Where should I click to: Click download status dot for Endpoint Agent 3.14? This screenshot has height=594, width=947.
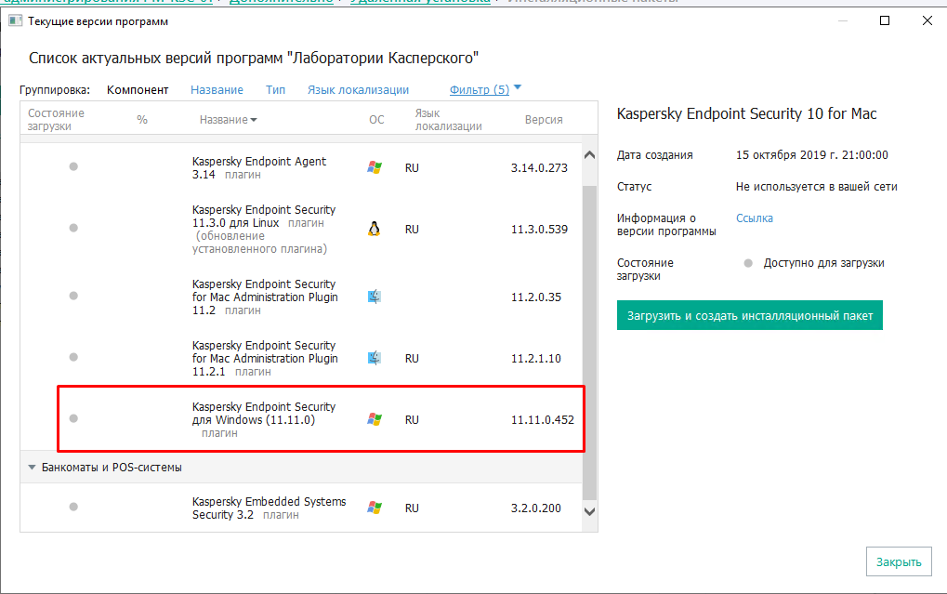click(73, 166)
